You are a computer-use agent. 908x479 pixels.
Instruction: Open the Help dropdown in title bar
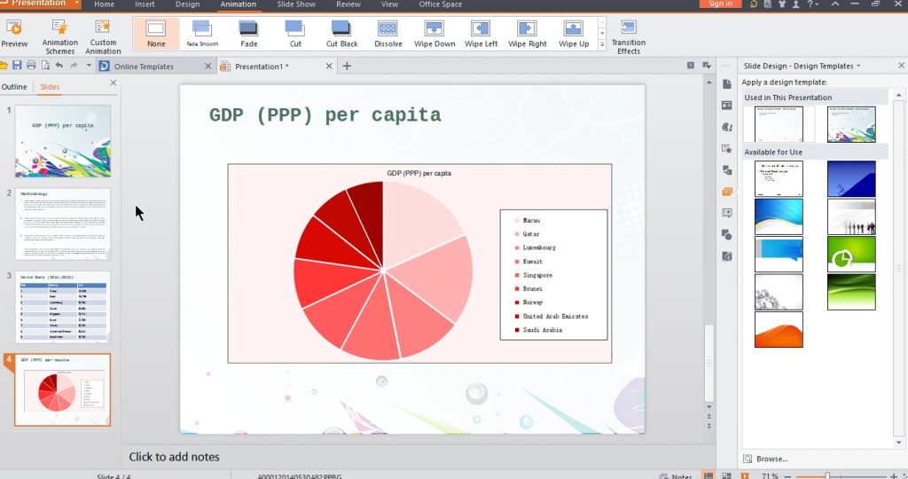coord(813,4)
